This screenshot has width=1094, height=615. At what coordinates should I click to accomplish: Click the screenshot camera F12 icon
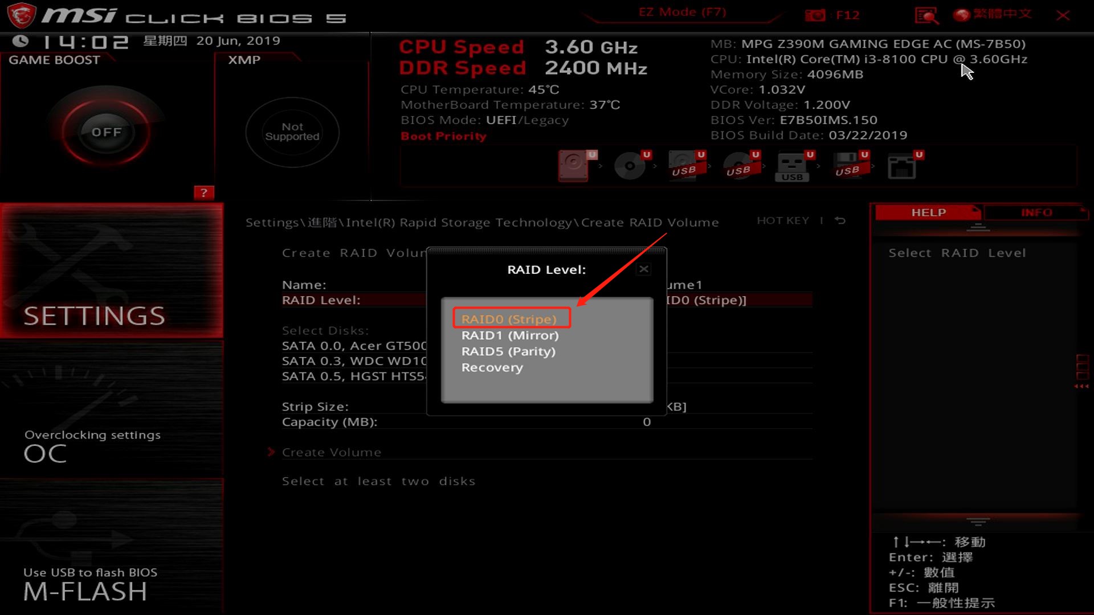coord(815,15)
